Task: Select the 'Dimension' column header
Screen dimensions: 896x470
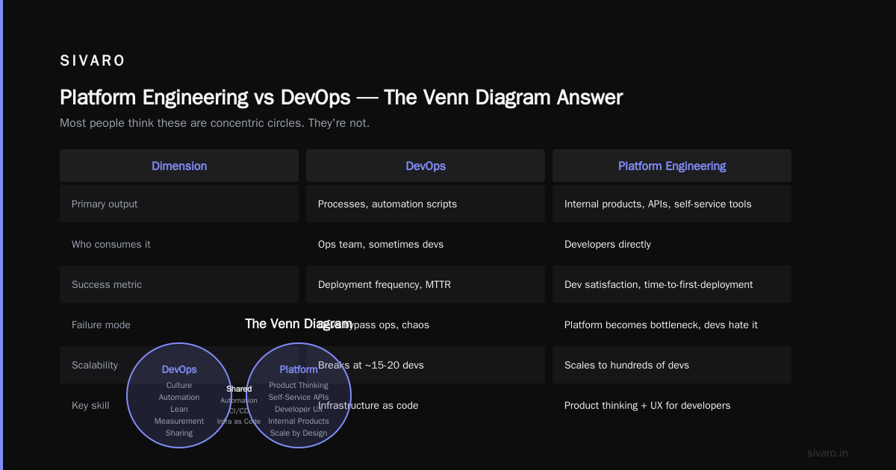Action: click(179, 166)
